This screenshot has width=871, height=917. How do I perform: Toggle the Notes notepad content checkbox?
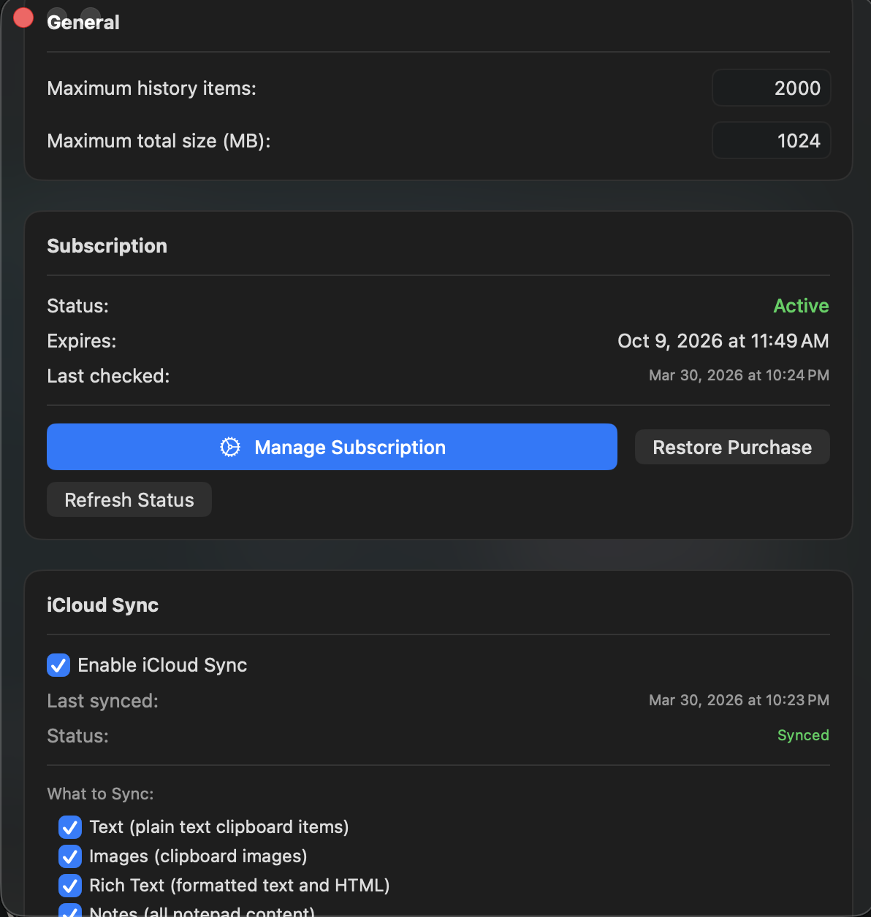[69, 912]
